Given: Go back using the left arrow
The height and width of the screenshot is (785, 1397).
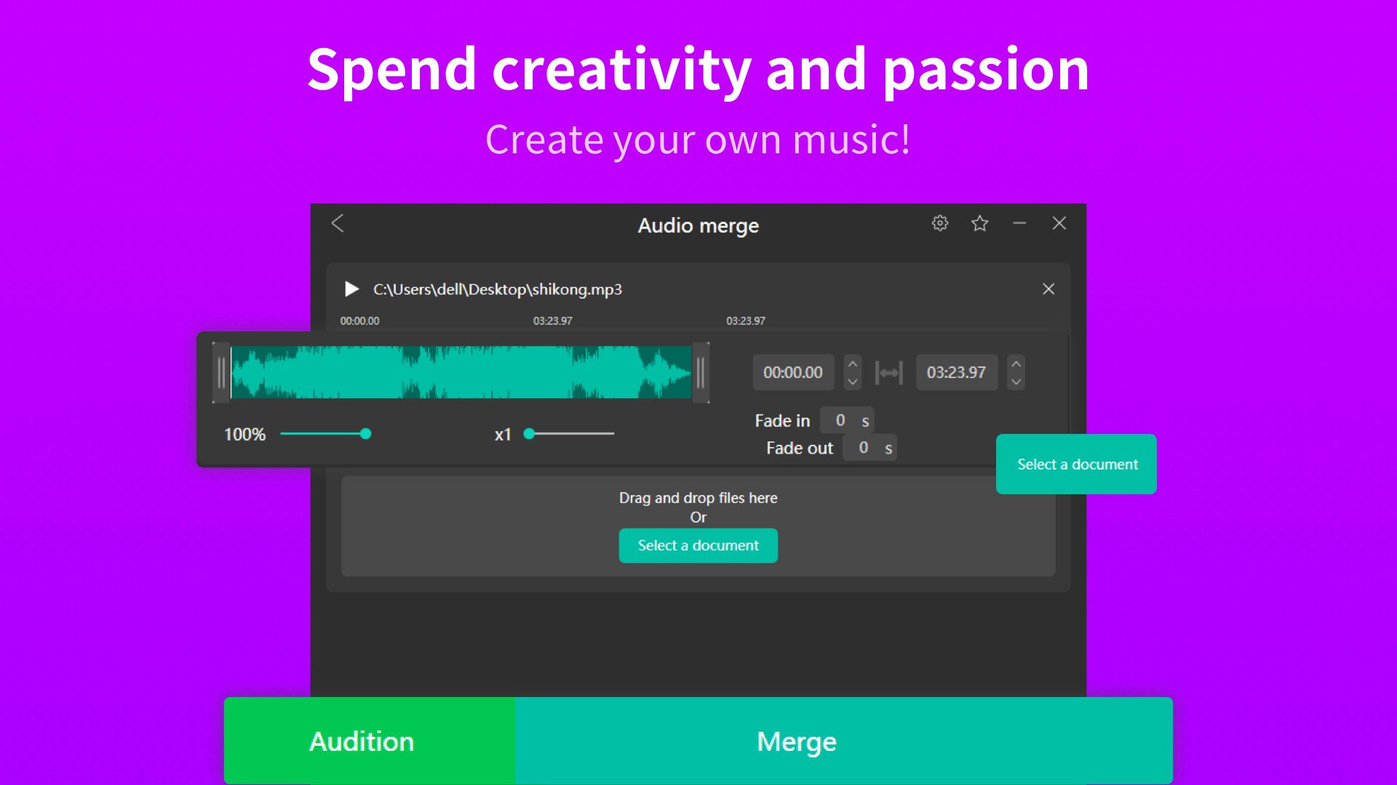Looking at the screenshot, I should 338,224.
